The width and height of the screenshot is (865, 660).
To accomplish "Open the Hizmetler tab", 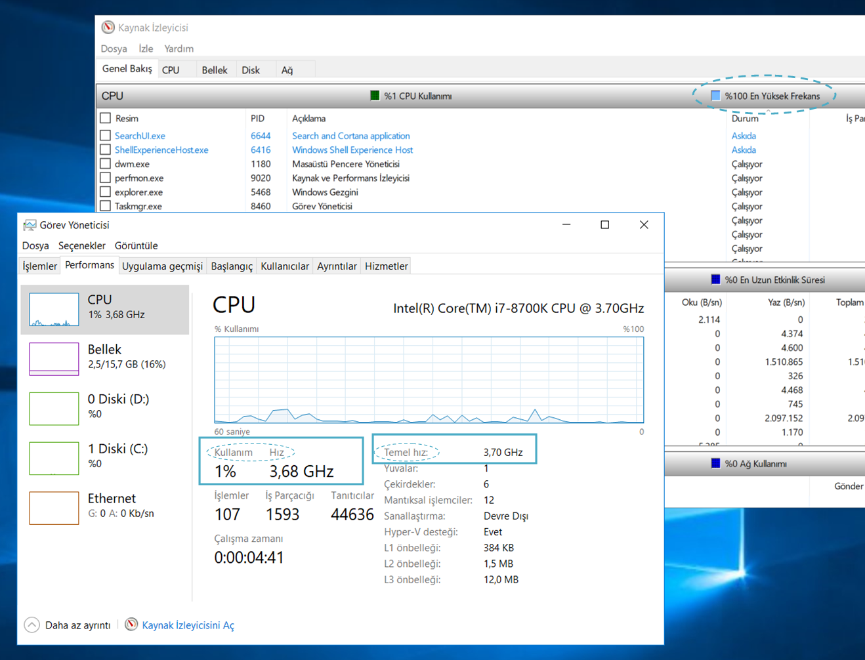I will pos(386,266).
